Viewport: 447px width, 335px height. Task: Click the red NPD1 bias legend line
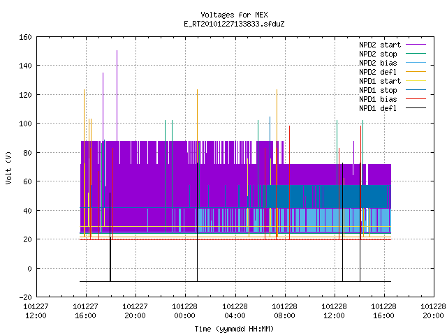[416, 99]
